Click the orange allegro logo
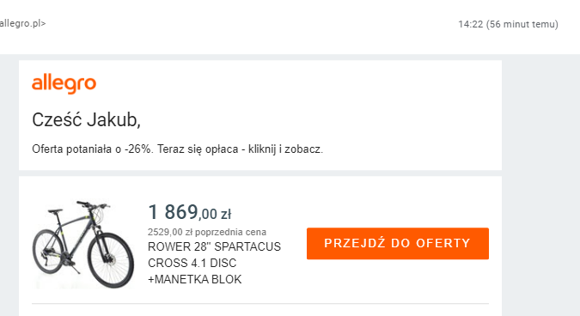This screenshot has height=316, width=580. (x=64, y=84)
